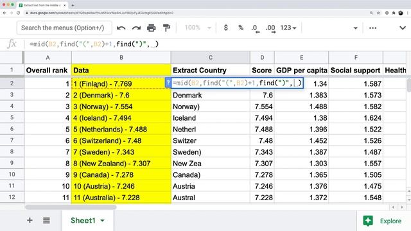Viewport: 411px width, 231px height.
Task: Click the Print icon
Action: point(152,28)
